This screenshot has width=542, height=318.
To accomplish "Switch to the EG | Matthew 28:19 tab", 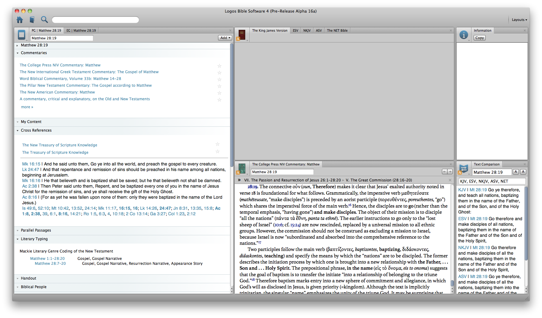I will 81,30.
